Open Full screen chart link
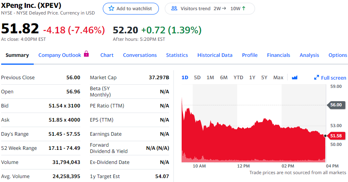The height and width of the screenshot is (182, 348). coord(333,78)
